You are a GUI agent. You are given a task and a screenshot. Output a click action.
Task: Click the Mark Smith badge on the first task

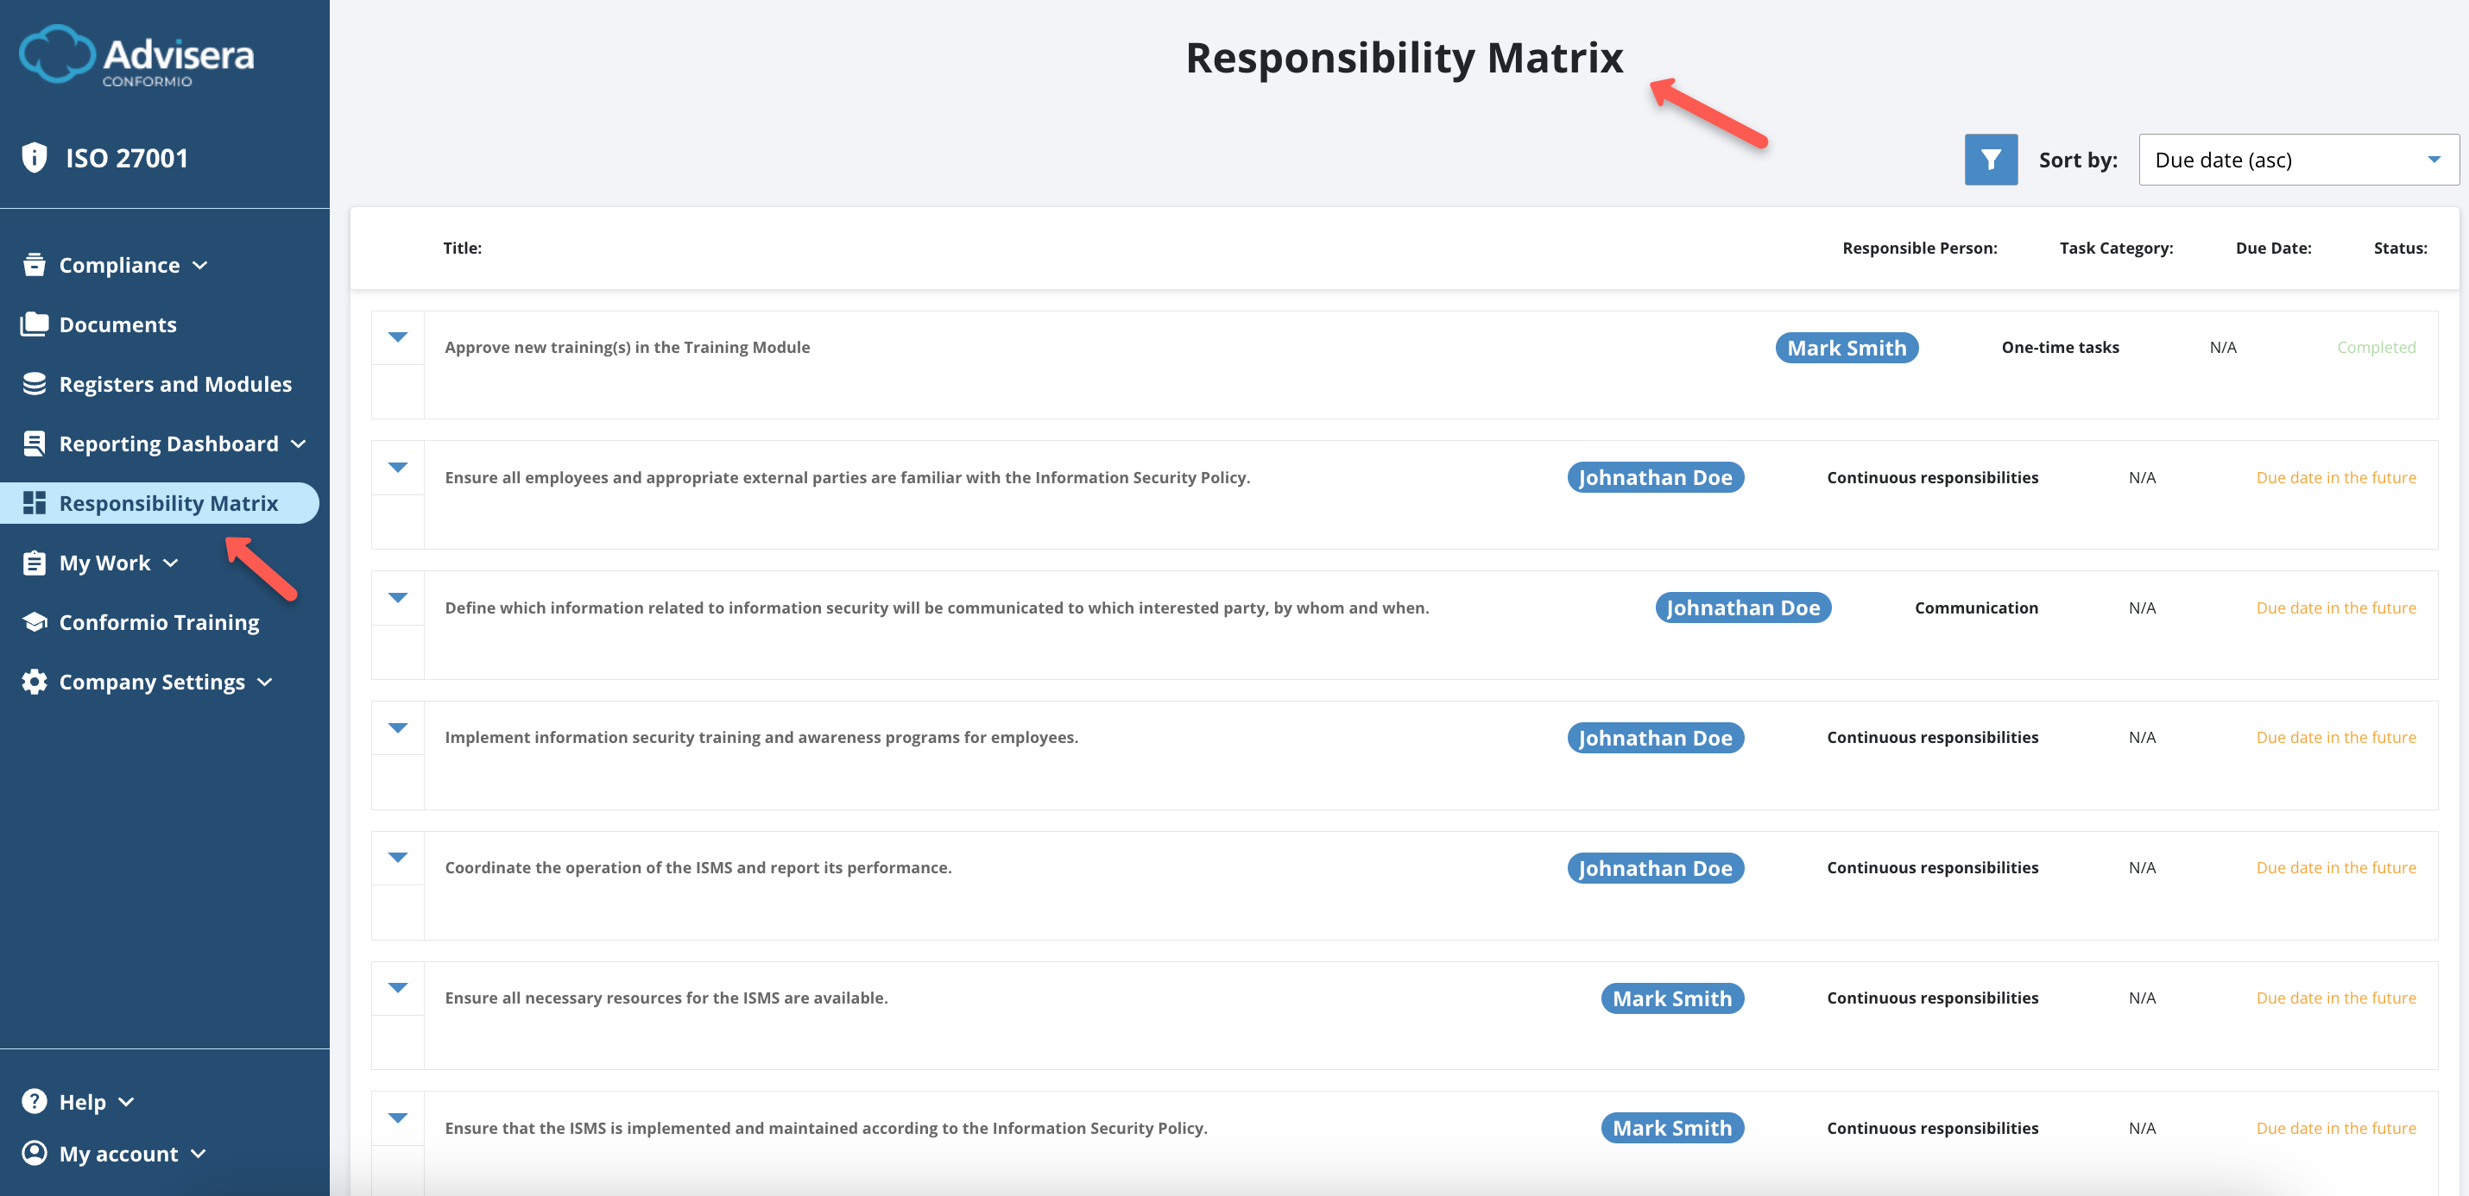click(x=1847, y=347)
